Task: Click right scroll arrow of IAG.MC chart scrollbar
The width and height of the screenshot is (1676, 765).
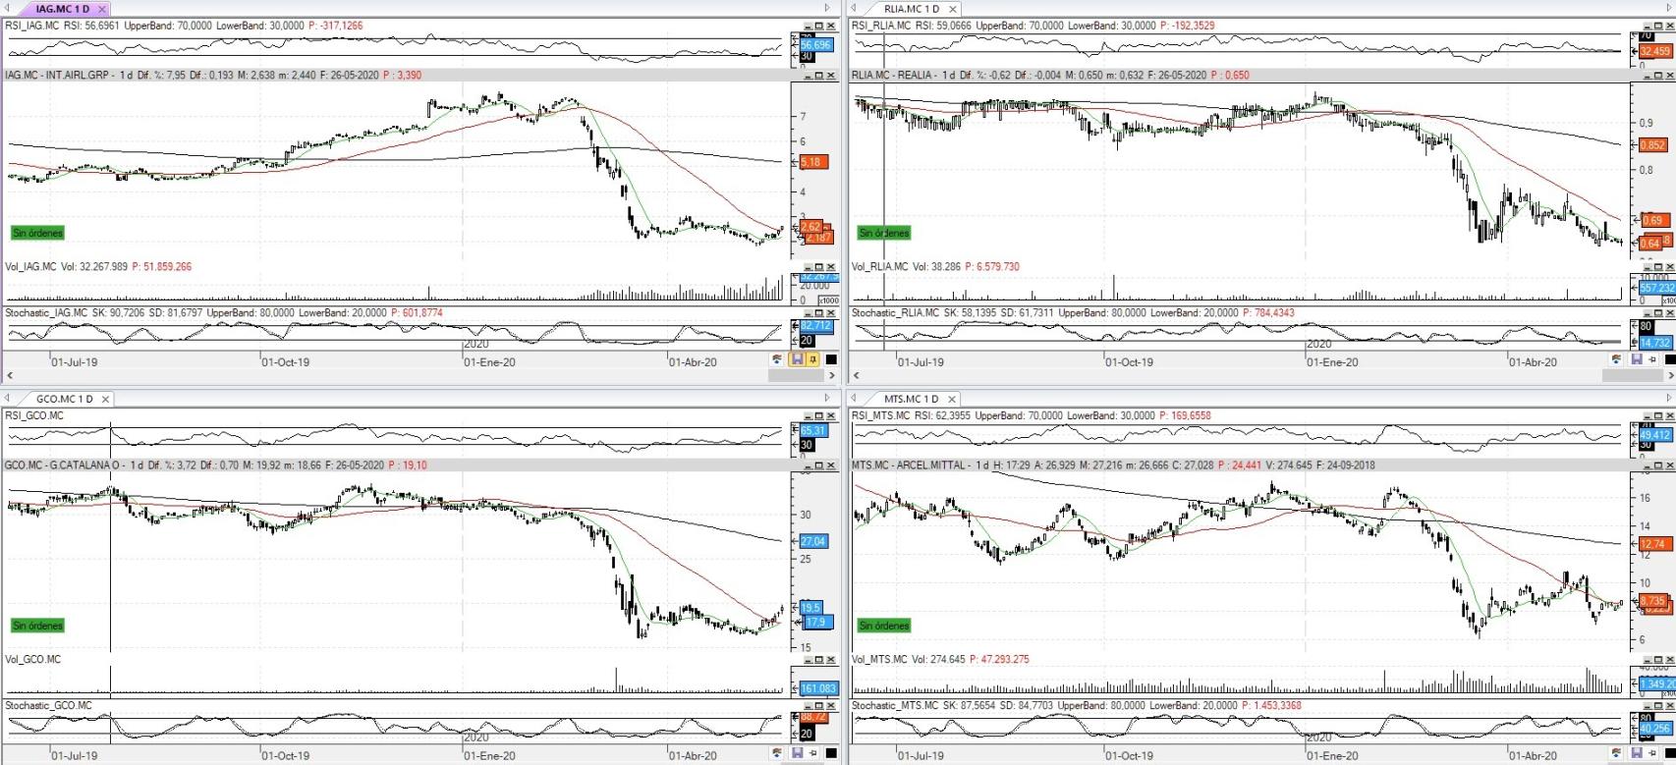Action: pyautogui.click(x=832, y=375)
